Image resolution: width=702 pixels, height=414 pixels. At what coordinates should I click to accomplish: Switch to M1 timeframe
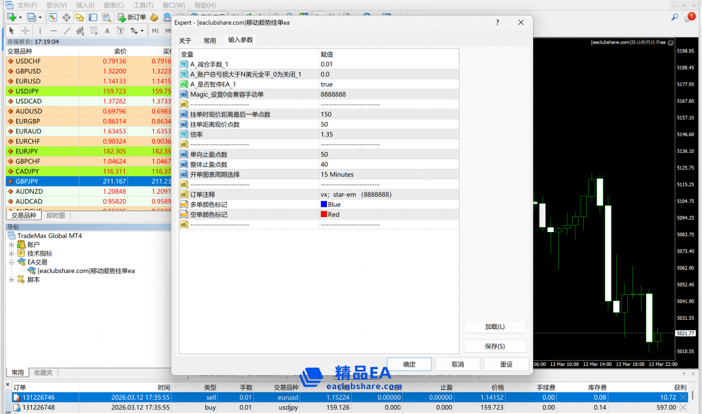pos(155,31)
